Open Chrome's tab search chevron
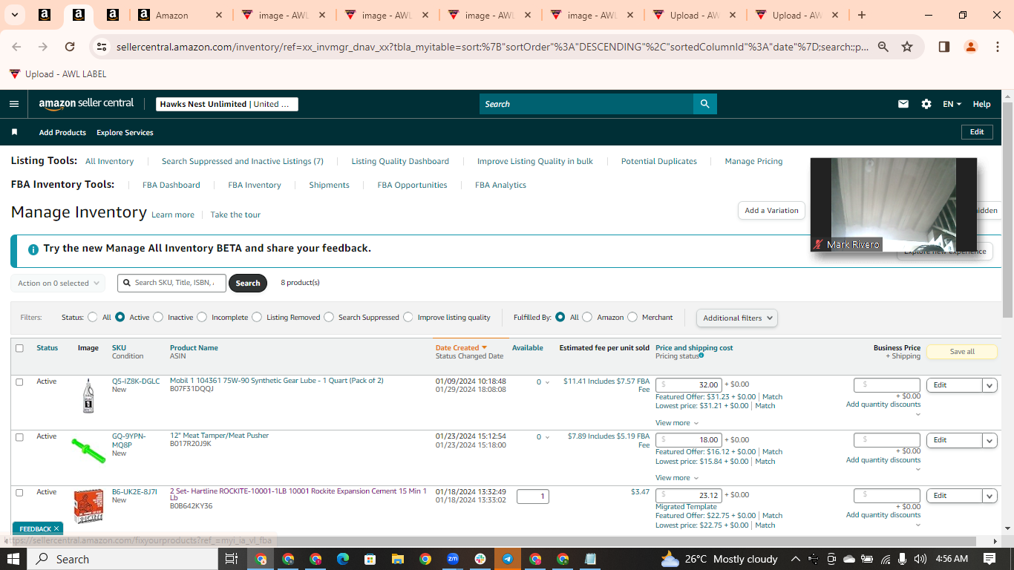The height and width of the screenshot is (570, 1014). pyautogui.click(x=16, y=15)
